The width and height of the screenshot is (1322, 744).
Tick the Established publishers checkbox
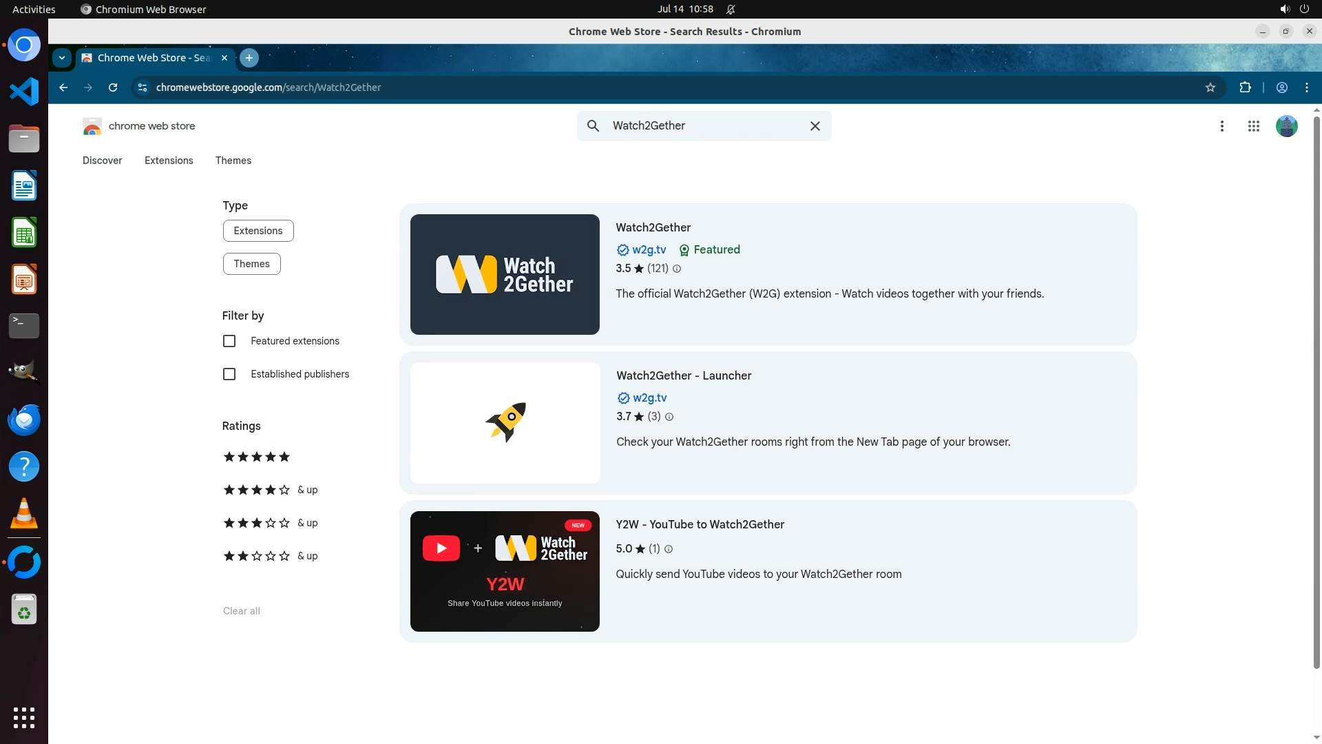click(x=229, y=374)
